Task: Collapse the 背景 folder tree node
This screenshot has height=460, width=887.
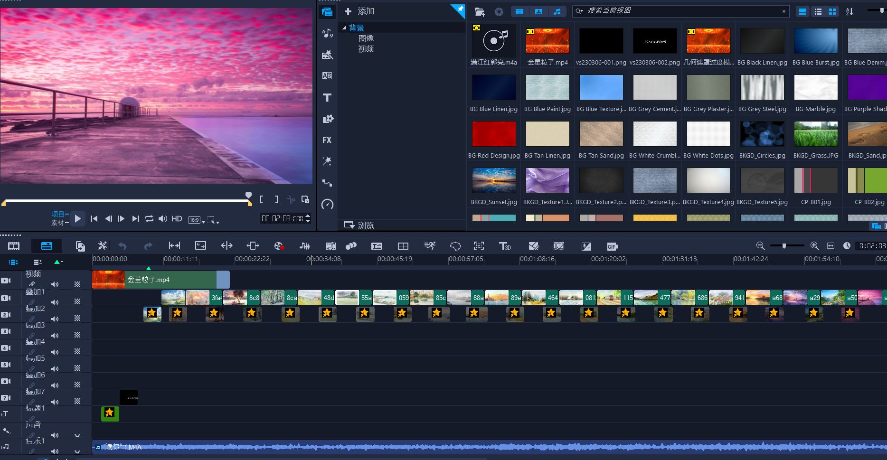Action: pos(344,28)
